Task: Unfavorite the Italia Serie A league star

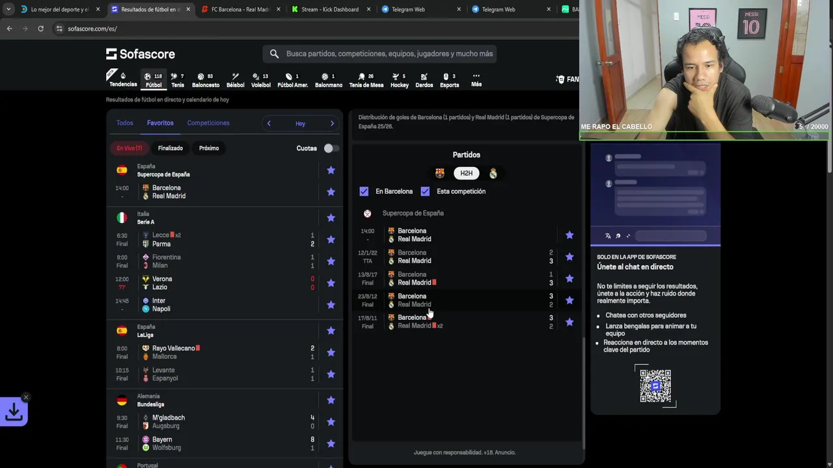Action: [x=331, y=218]
